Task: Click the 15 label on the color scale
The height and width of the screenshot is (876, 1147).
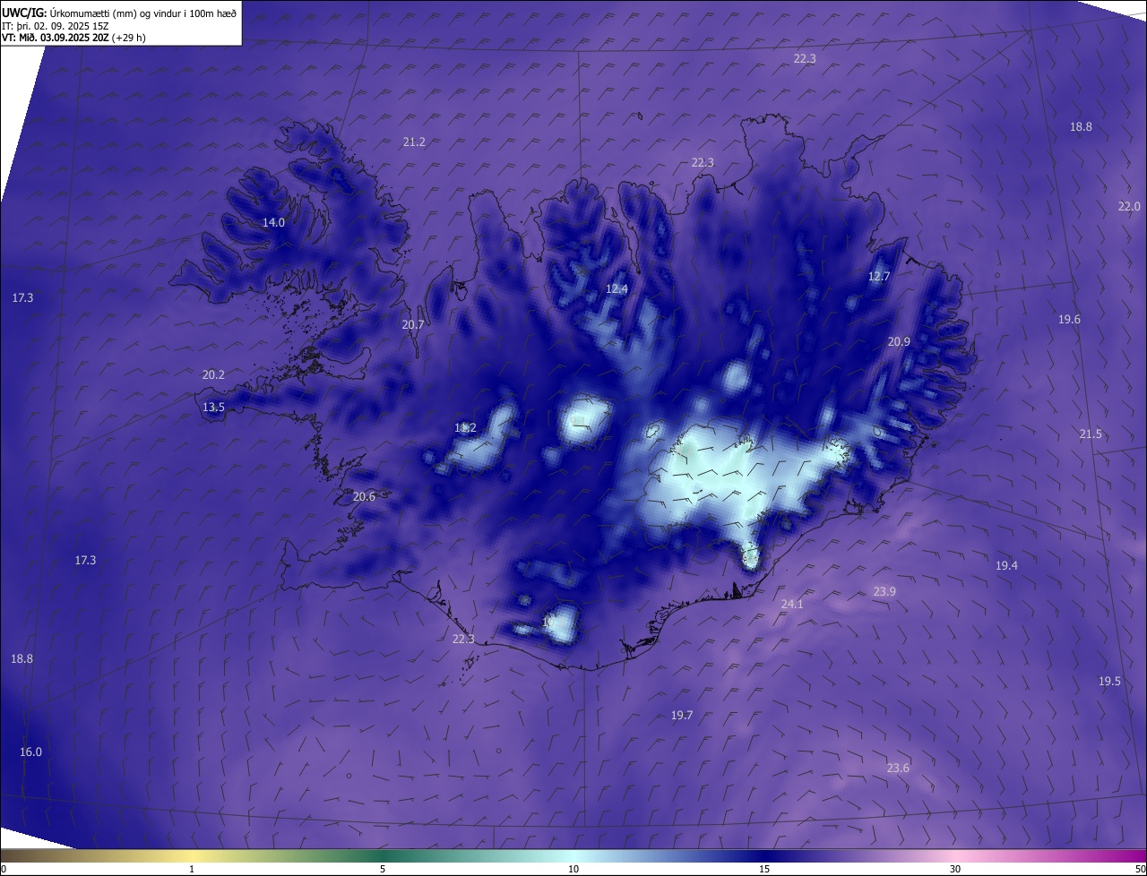Action: pyautogui.click(x=764, y=869)
